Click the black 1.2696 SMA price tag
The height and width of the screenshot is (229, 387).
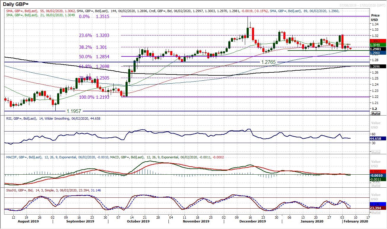[x=378, y=66]
